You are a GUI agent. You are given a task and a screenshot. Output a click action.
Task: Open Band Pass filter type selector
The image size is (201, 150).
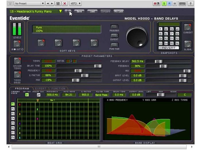pos(101,95)
